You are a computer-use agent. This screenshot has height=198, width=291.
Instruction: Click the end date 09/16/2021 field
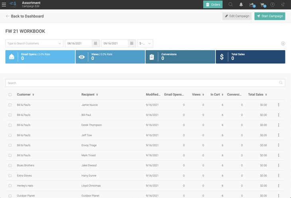point(114,43)
